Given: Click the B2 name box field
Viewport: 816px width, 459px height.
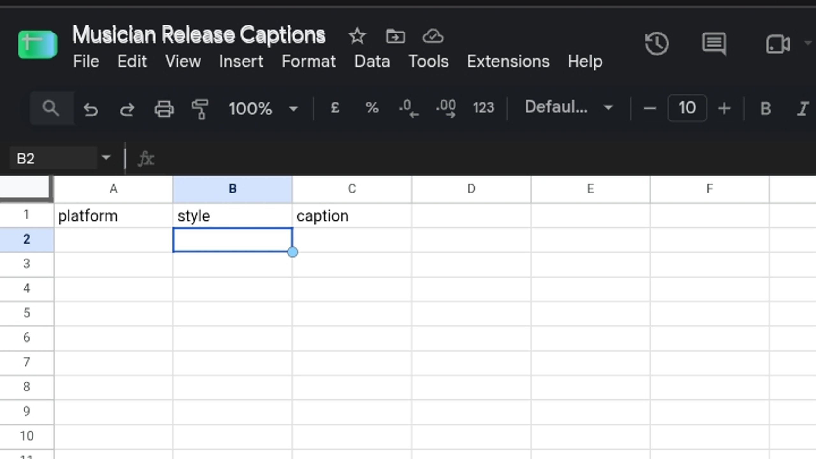Looking at the screenshot, I should pyautogui.click(x=53, y=158).
